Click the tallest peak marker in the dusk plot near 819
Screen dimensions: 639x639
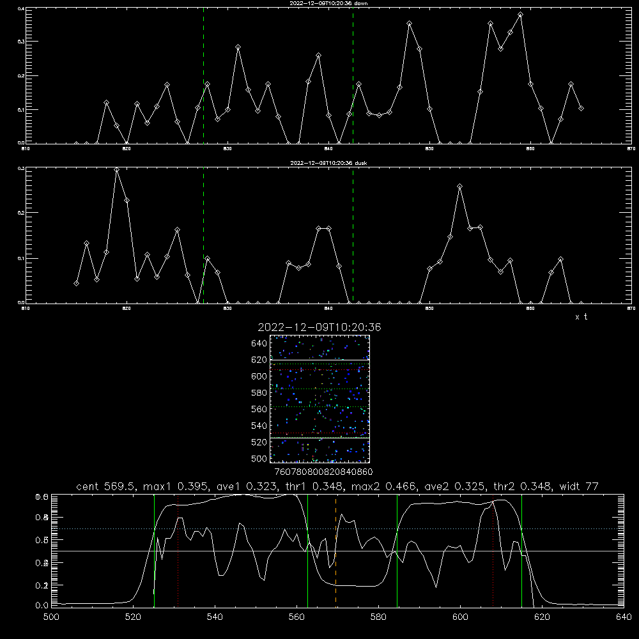click(116, 169)
